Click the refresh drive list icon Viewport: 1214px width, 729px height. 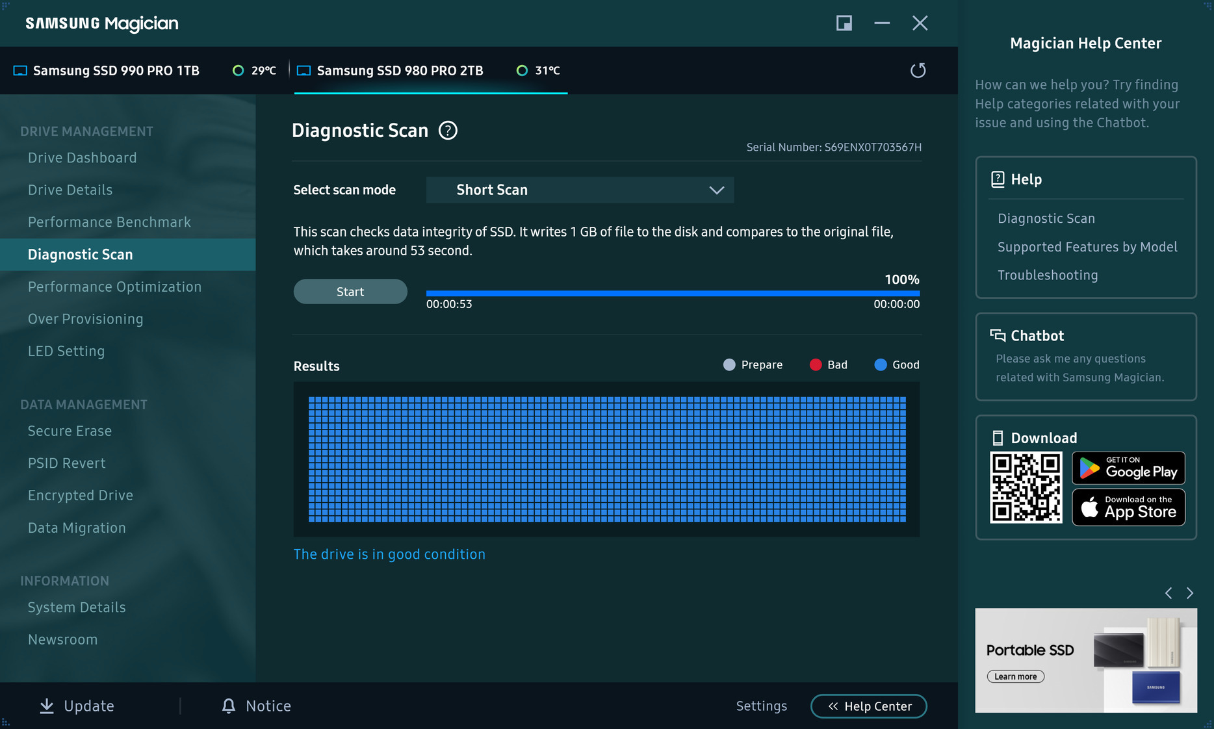coord(918,70)
